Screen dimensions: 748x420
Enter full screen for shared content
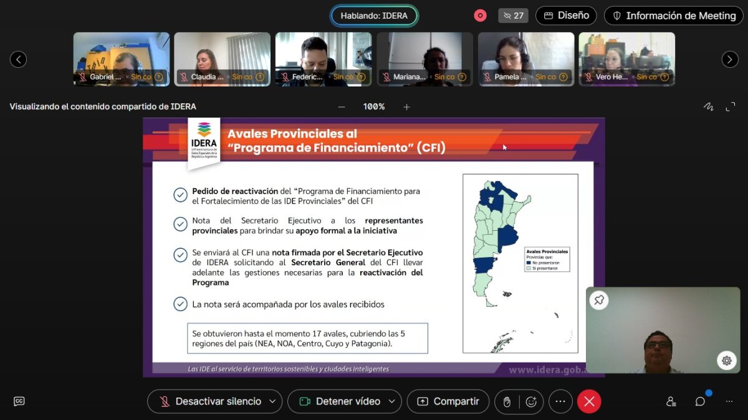click(731, 106)
